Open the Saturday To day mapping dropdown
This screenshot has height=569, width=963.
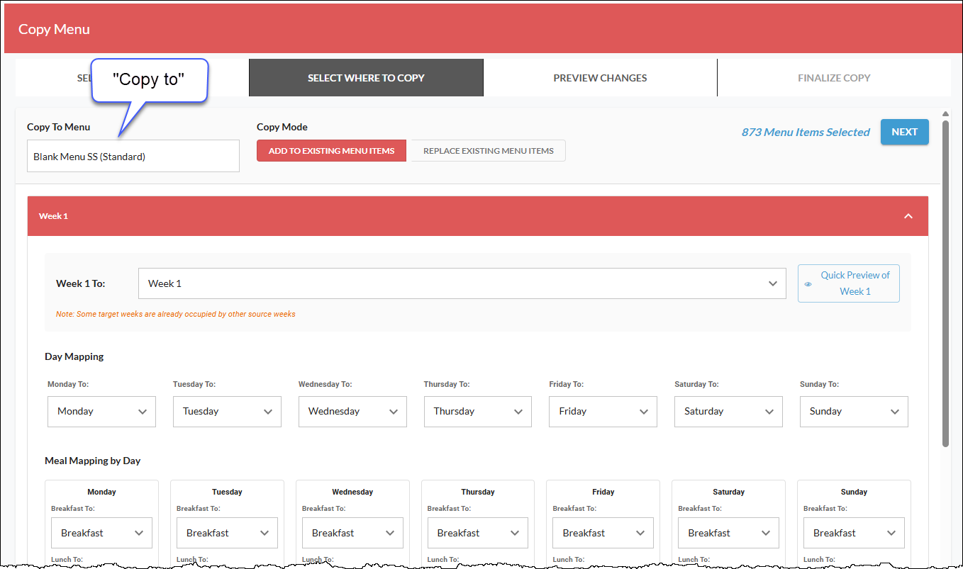click(x=728, y=411)
